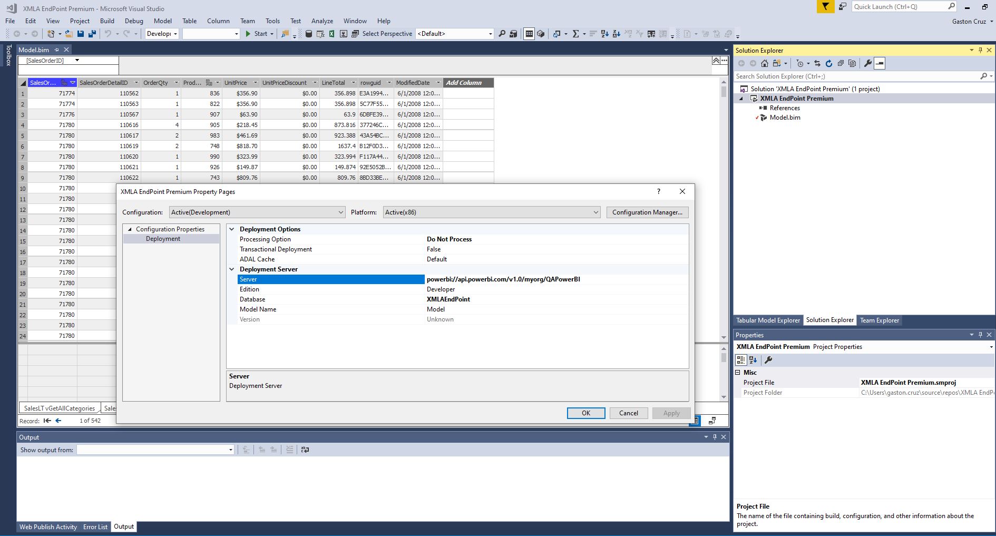Open the Column menu

[218, 21]
